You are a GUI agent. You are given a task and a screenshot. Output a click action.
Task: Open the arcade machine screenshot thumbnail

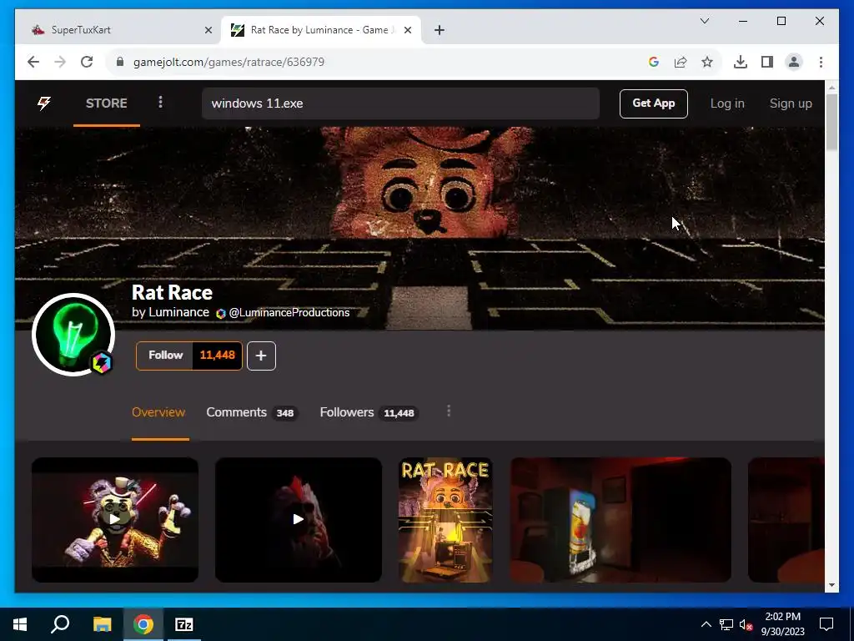tap(620, 519)
